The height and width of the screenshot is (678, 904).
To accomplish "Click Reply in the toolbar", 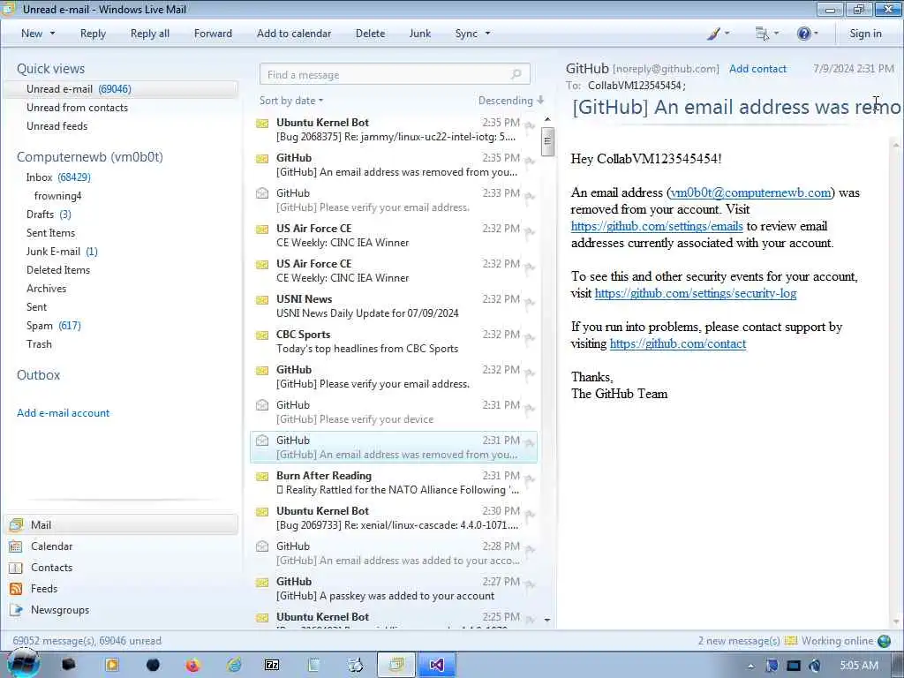I will click(93, 34).
